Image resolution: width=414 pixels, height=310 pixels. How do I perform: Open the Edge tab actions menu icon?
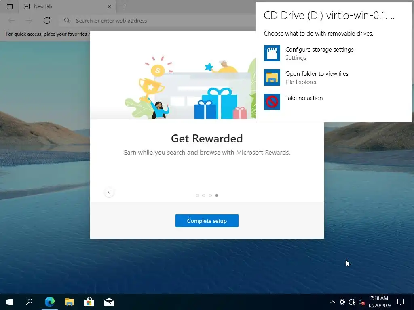click(x=10, y=6)
